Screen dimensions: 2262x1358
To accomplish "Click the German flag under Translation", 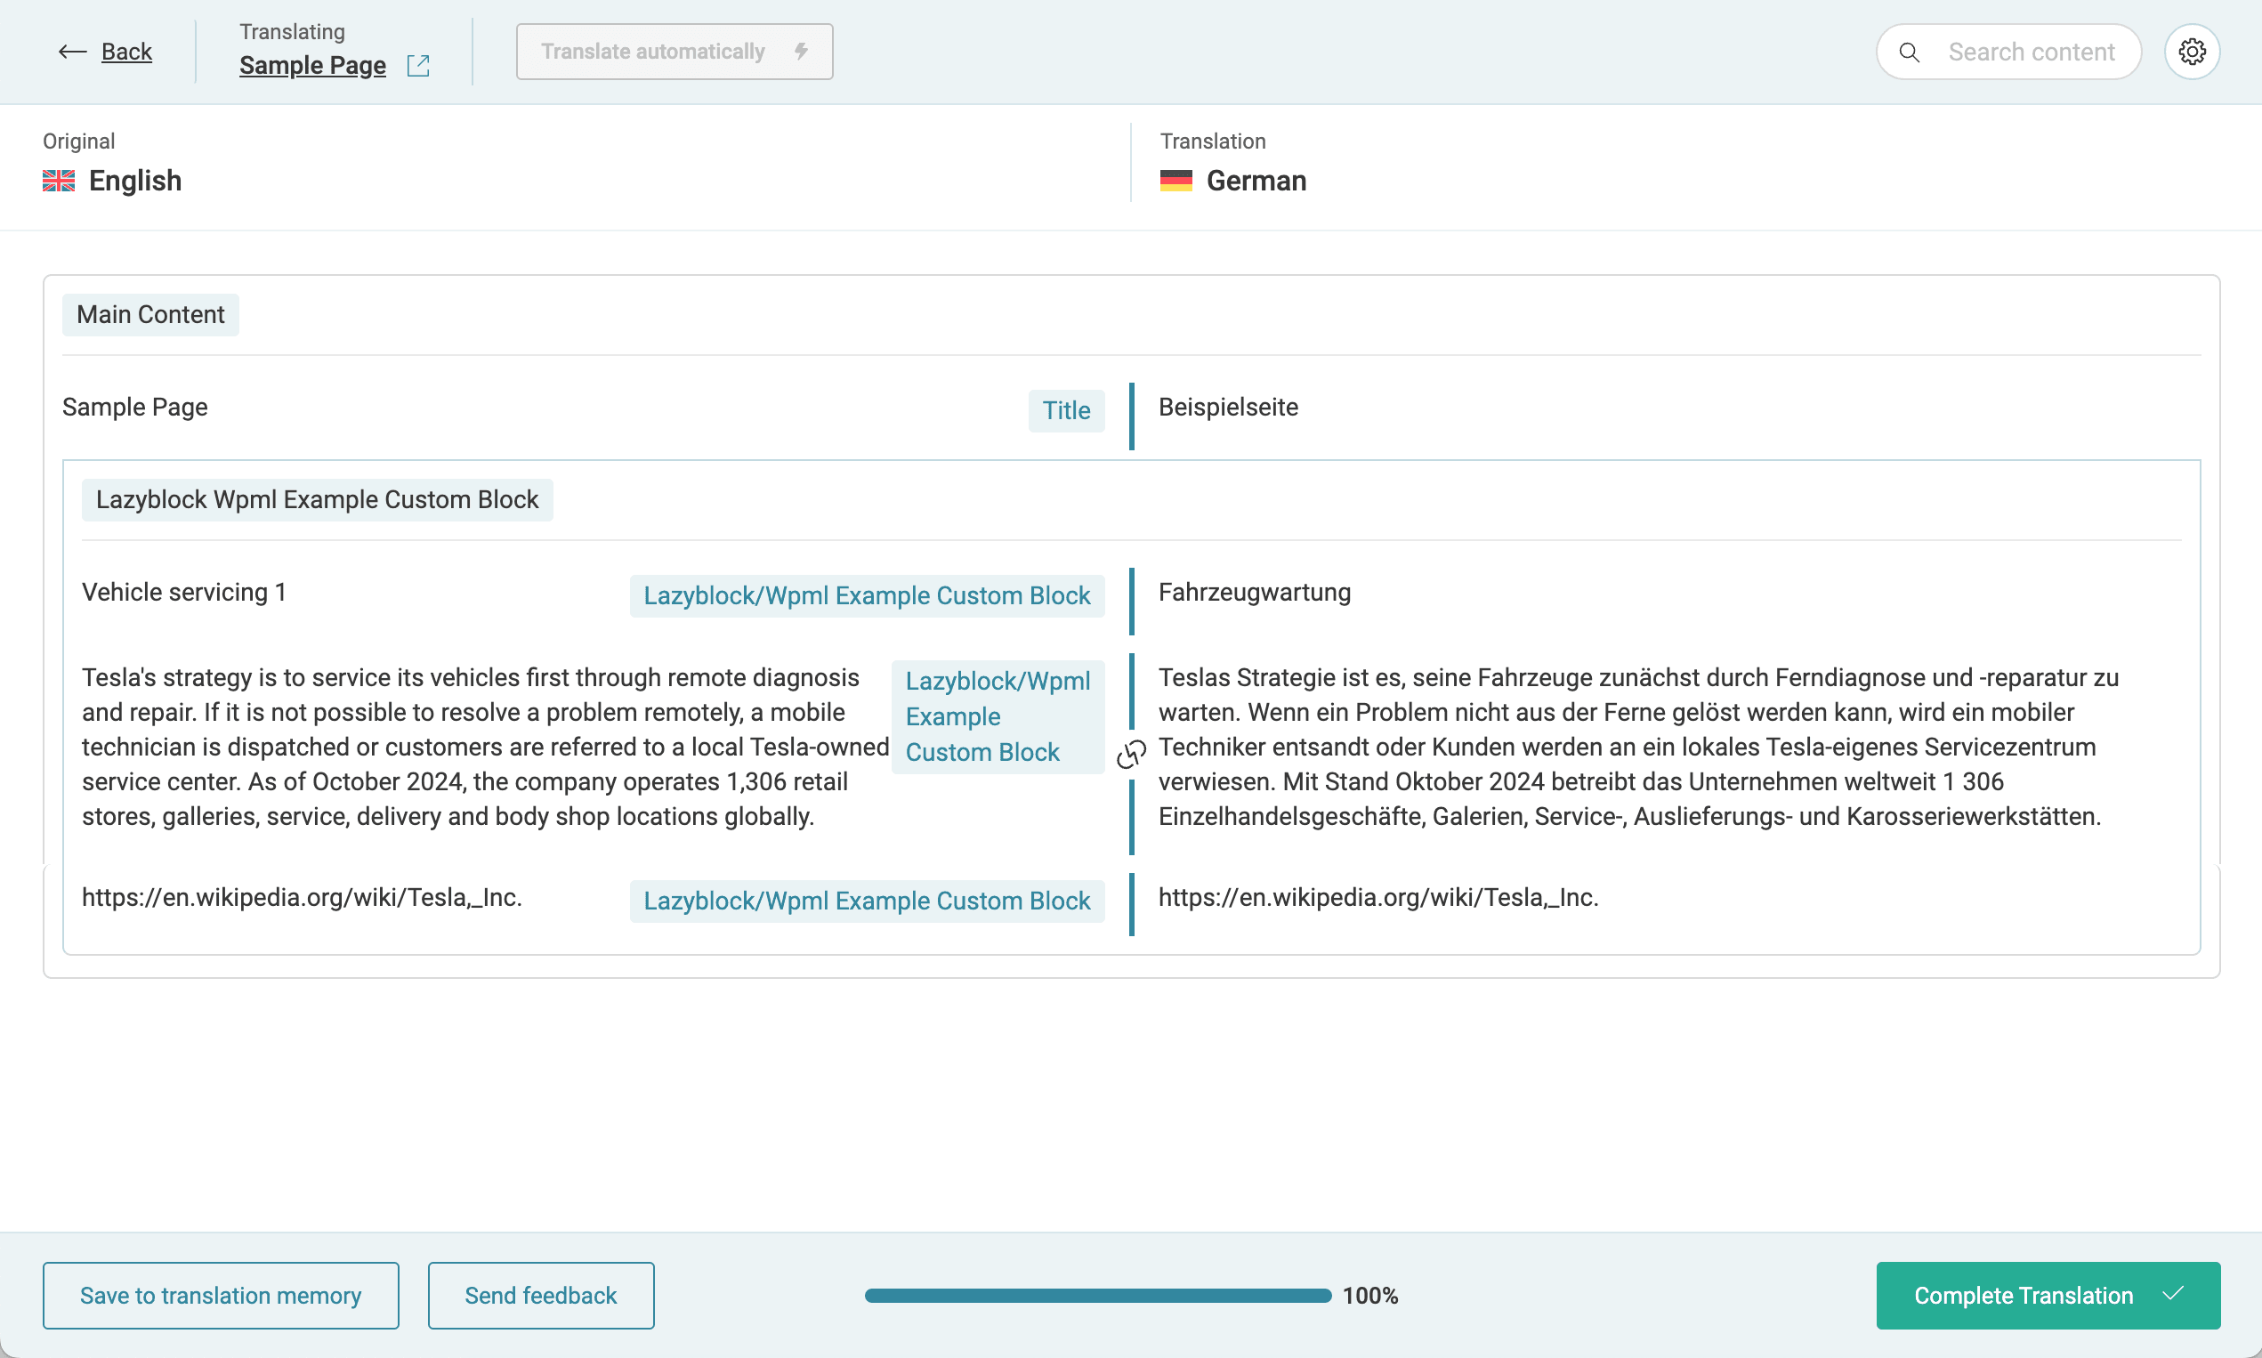I will (x=1175, y=181).
